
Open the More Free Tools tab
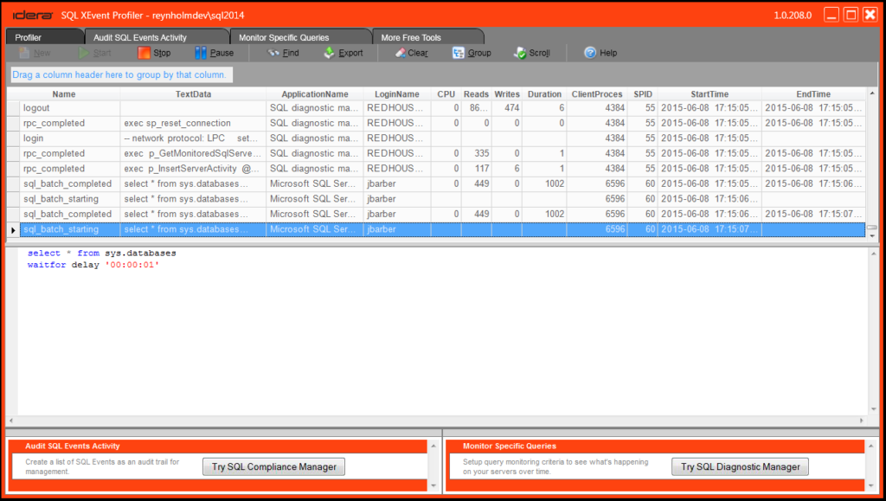pyautogui.click(x=427, y=37)
